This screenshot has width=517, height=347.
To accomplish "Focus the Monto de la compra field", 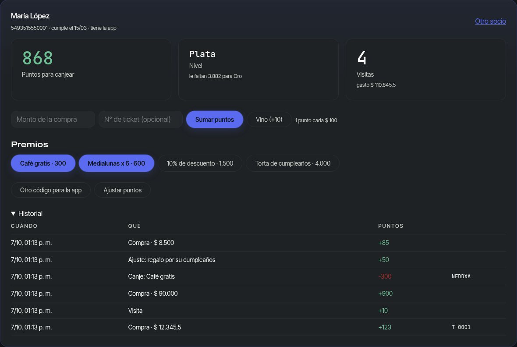I will pyautogui.click(x=53, y=120).
